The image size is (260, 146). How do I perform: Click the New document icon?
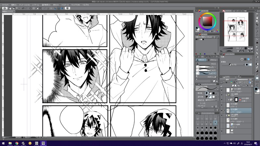point(10,8)
